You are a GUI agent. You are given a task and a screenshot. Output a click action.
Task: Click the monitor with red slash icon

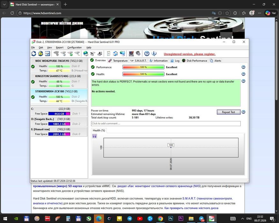[x=131, y=54]
